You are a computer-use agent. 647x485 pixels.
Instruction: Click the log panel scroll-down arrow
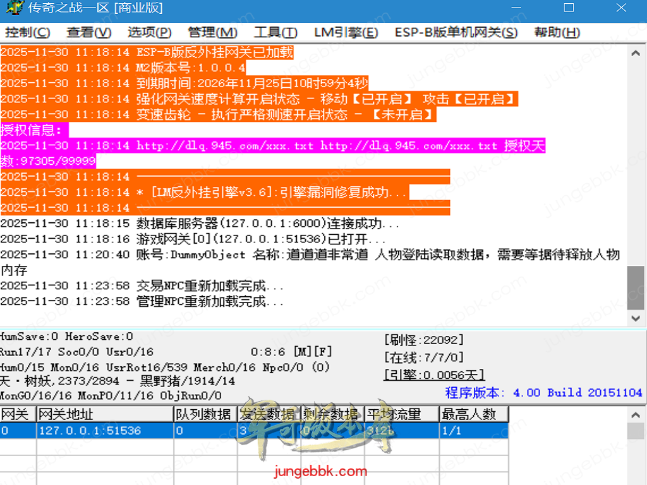coord(636,319)
